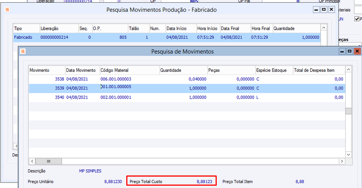The height and width of the screenshot is (188, 362).
Task: Select the Fabricado row with O.P. 805
Action: point(167,38)
